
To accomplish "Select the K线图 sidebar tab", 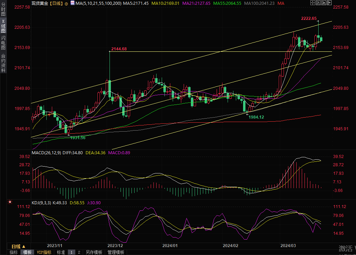I will 3,26.
